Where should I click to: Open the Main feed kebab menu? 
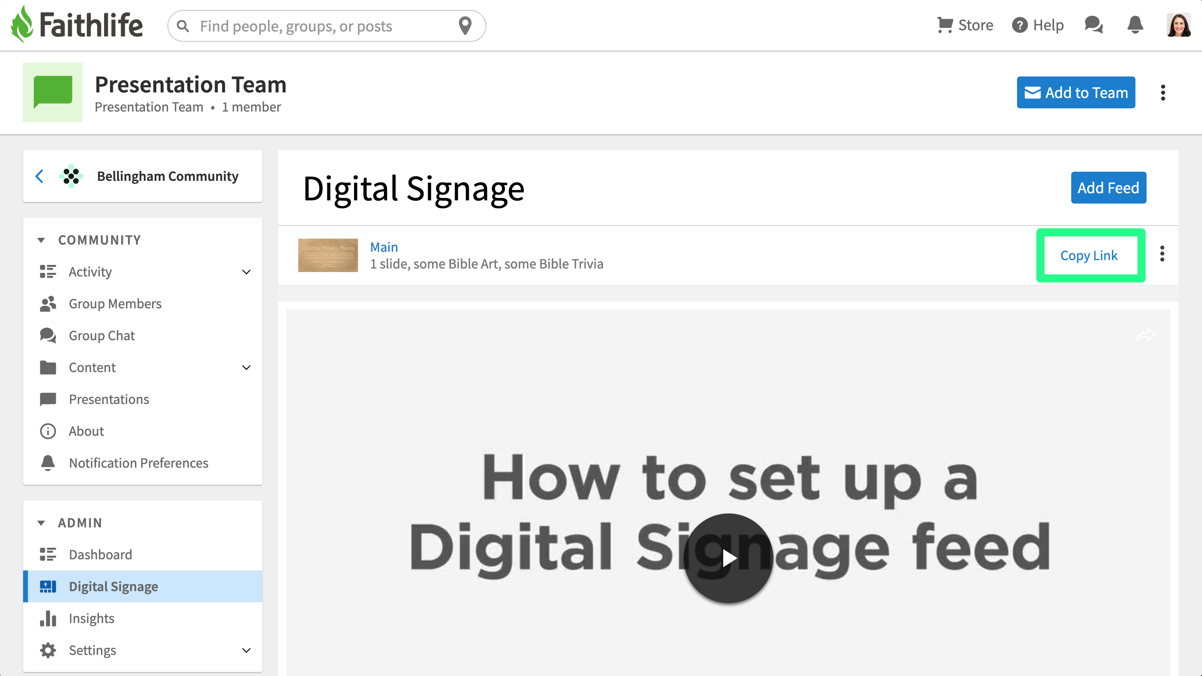point(1162,254)
